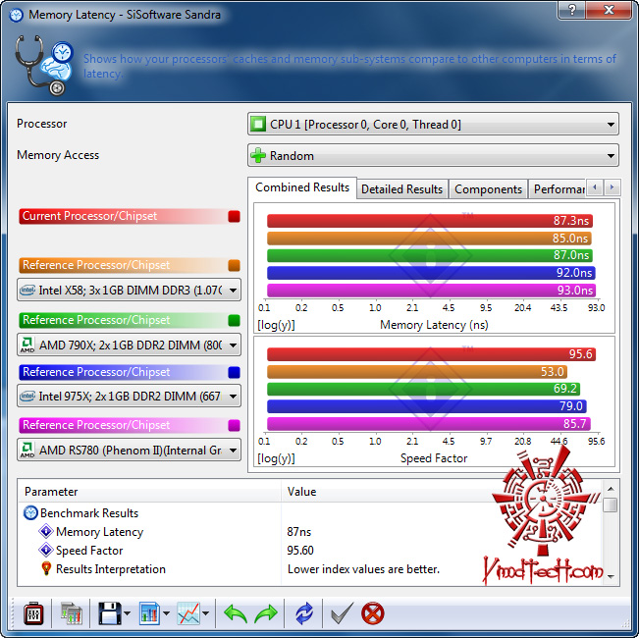Click the 53.0 orange speed factor bar

(417, 372)
